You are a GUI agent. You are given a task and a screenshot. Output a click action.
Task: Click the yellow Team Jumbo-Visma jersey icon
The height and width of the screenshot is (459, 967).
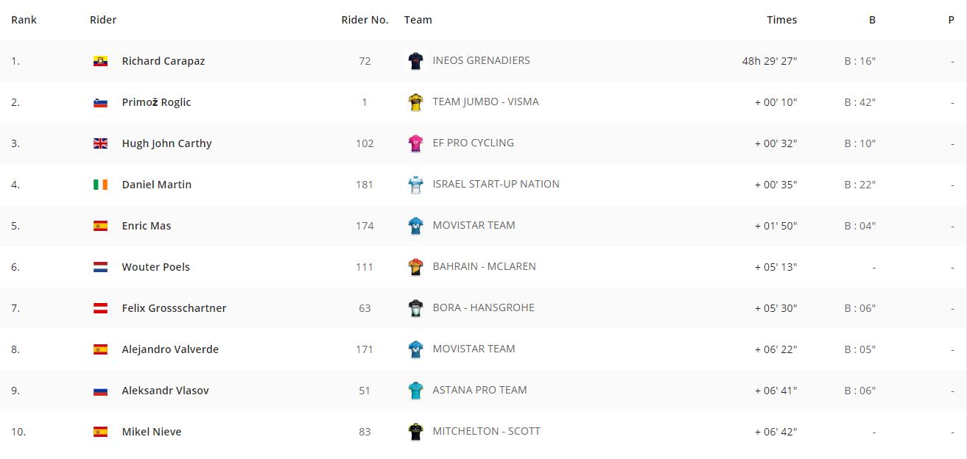(x=416, y=102)
